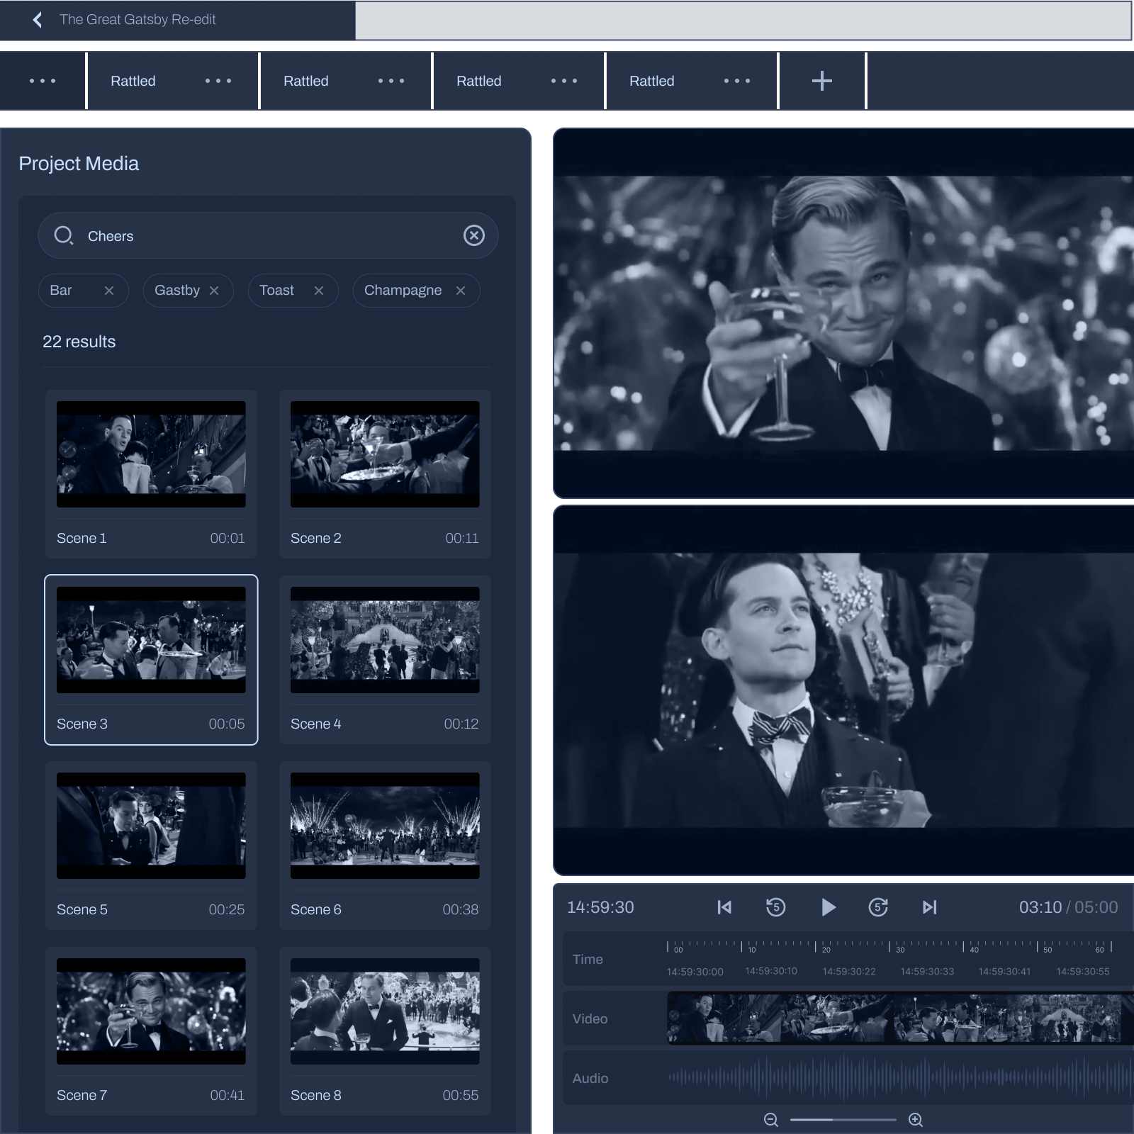Zoom out the timeline
Image resolution: width=1134 pixels, height=1134 pixels.
[771, 1120]
